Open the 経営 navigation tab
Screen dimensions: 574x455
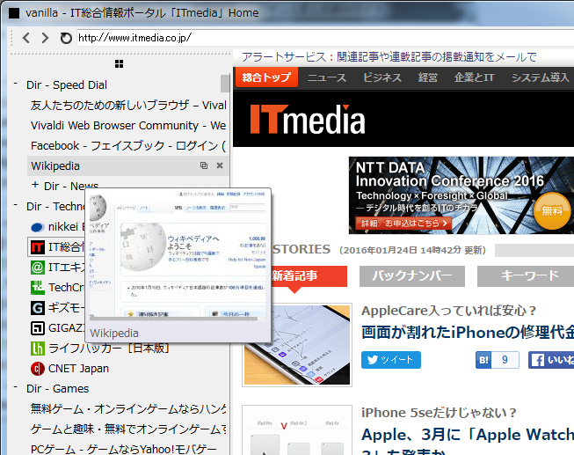[428, 77]
